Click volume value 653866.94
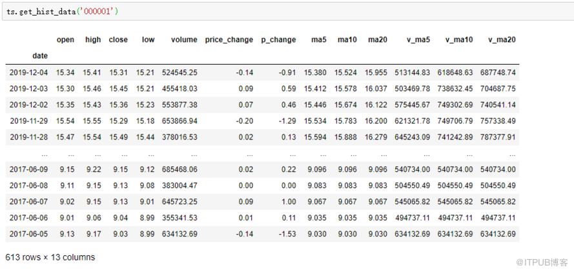This screenshot has width=574, height=272. point(179,121)
